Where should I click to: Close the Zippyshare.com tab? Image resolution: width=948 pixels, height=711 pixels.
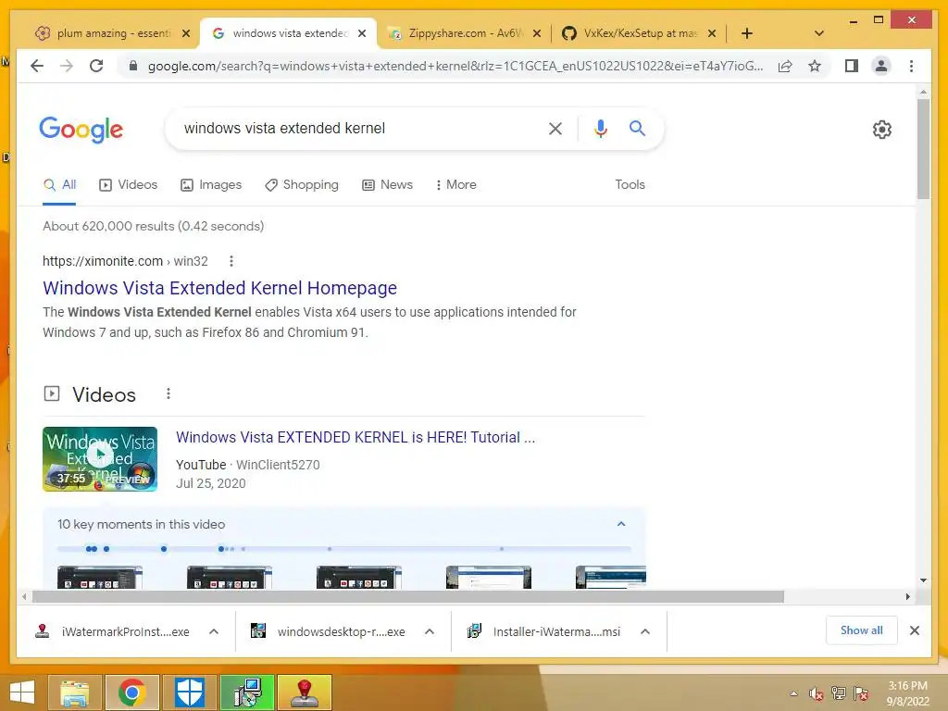(536, 33)
